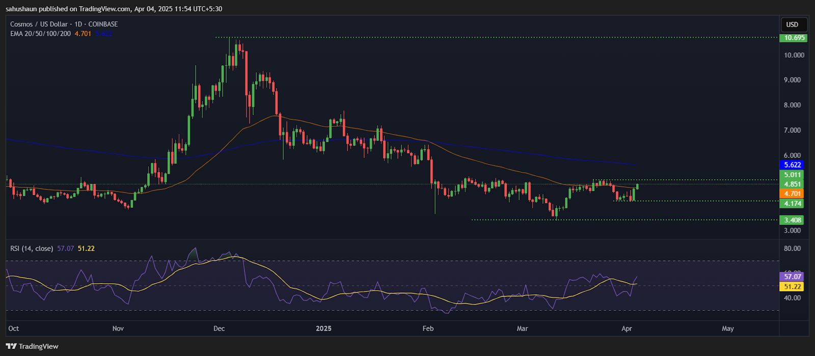Click the green 4.851 current price label
Viewport: 815px width, 356px height.
pyautogui.click(x=793, y=184)
